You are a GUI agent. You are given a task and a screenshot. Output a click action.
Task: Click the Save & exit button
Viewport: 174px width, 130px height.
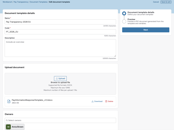tap(166, 2)
